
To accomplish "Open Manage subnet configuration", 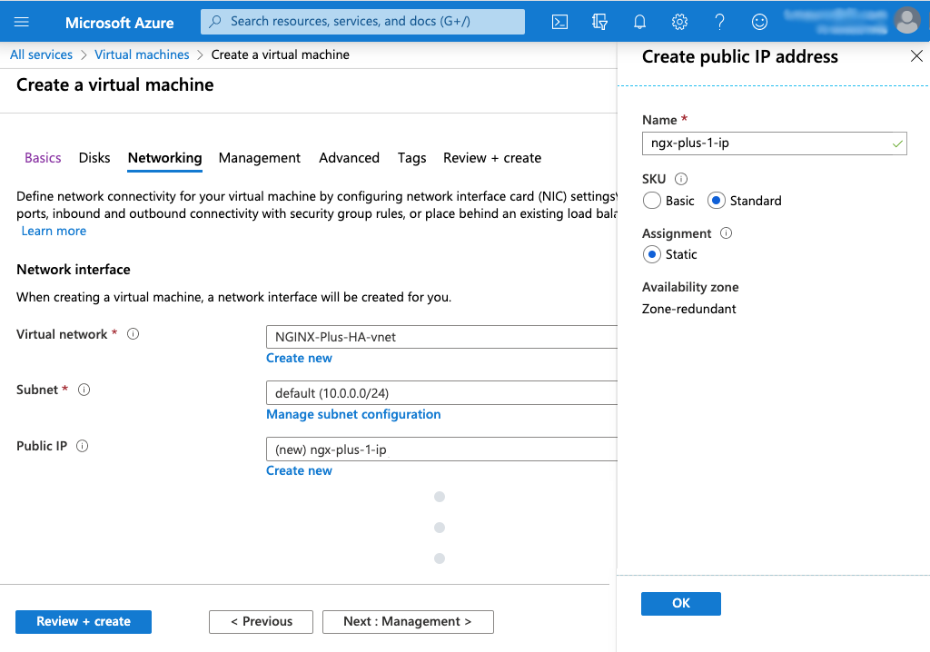I will (353, 414).
